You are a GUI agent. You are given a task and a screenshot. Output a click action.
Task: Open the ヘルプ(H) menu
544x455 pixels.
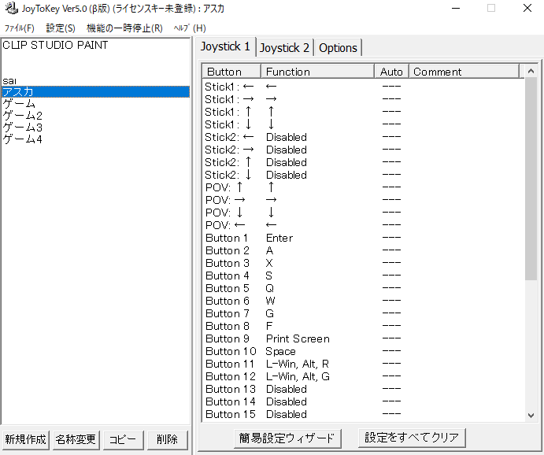click(190, 28)
